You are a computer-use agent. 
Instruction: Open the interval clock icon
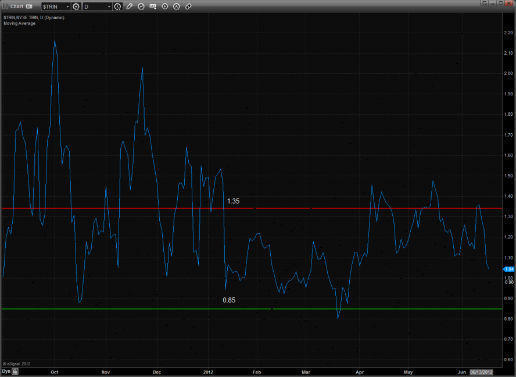point(118,6)
